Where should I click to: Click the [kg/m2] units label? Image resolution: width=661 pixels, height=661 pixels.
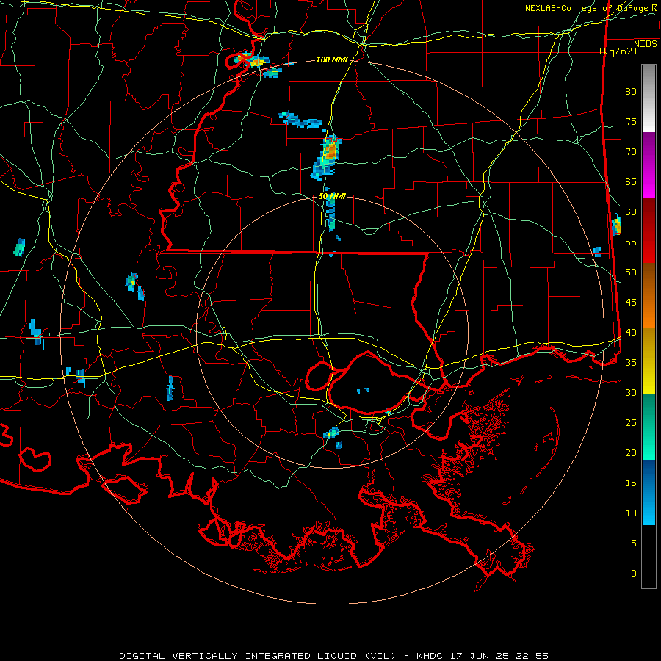point(618,51)
